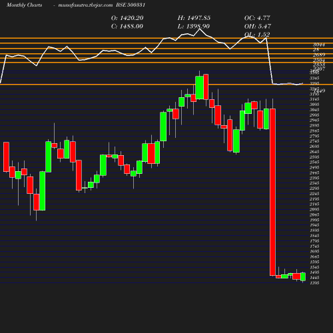This screenshot has height=333, width=333.
Task: Click the 2895 price axis label
Action: click(314, 125)
